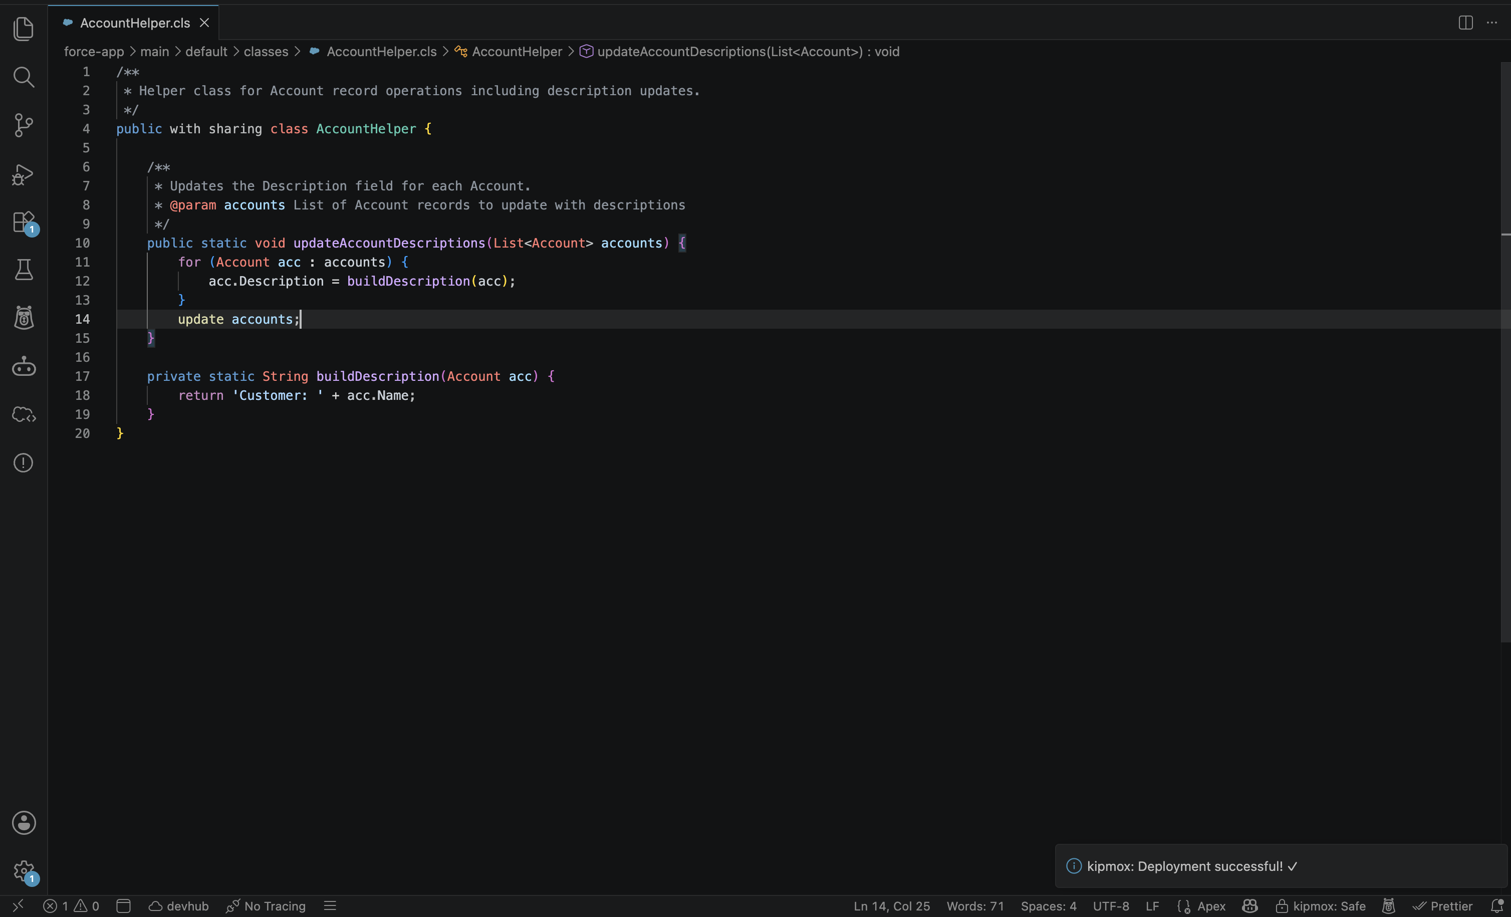Click the class name AccountHelper on line 4
The image size is (1511, 917).
[366, 129]
